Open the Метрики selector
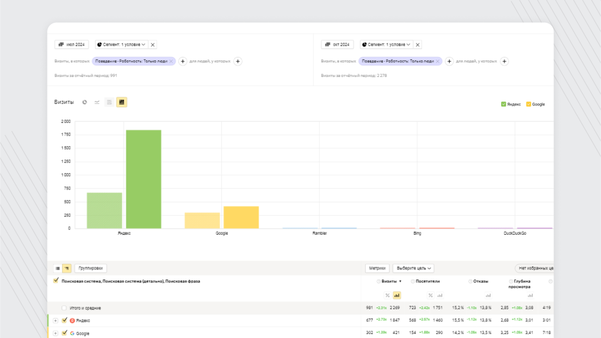This screenshot has width=601, height=338. click(x=377, y=268)
